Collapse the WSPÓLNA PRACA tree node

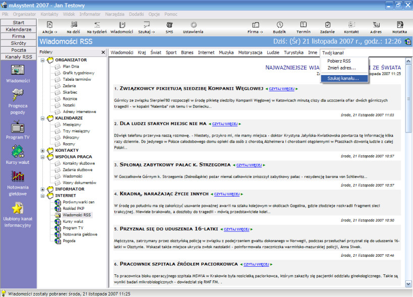tap(42, 157)
